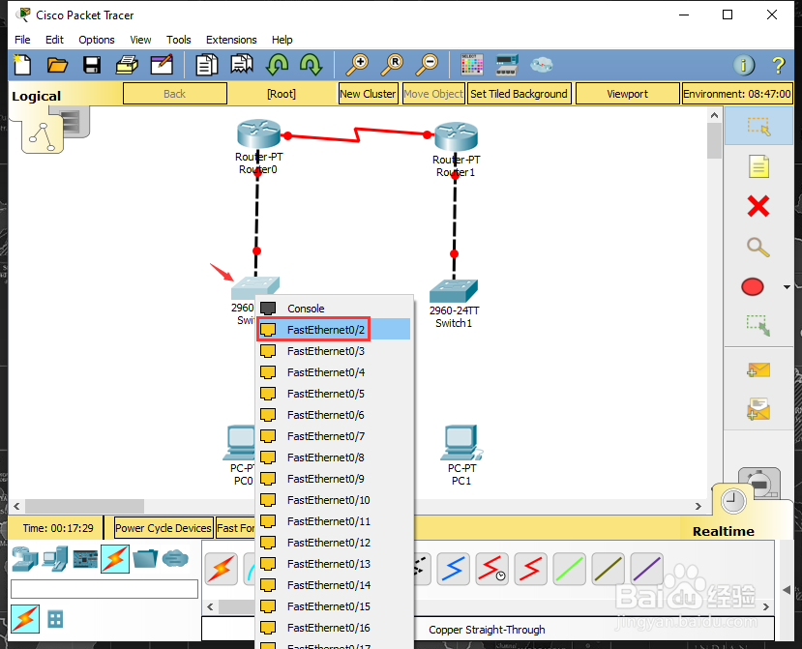This screenshot has width=802, height=649.
Task: Open the File menu
Action: point(22,40)
